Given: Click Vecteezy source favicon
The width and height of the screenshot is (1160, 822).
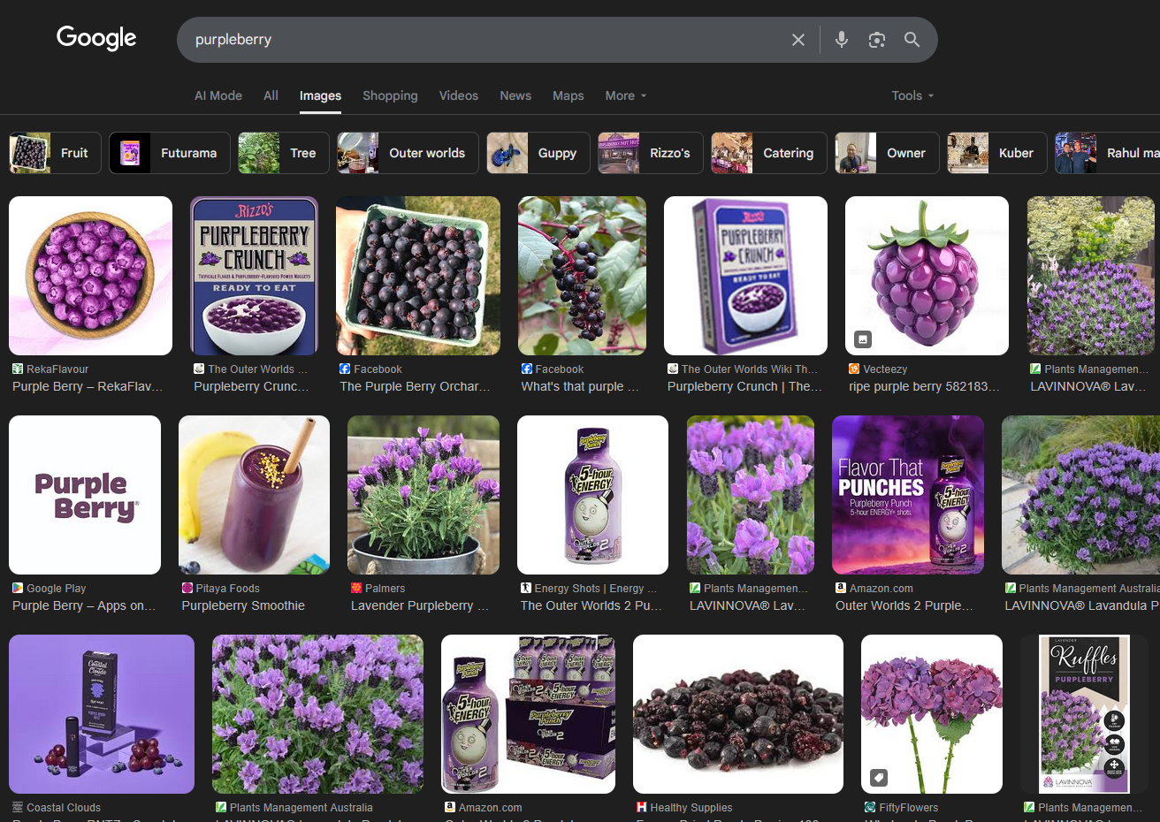Looking at the screenshot, I should tap(854, 369).
